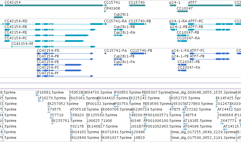Select the CG43154 gene bar
This screenshot has width=241, height=142.
pyautogui.click(x=54, y=5)
